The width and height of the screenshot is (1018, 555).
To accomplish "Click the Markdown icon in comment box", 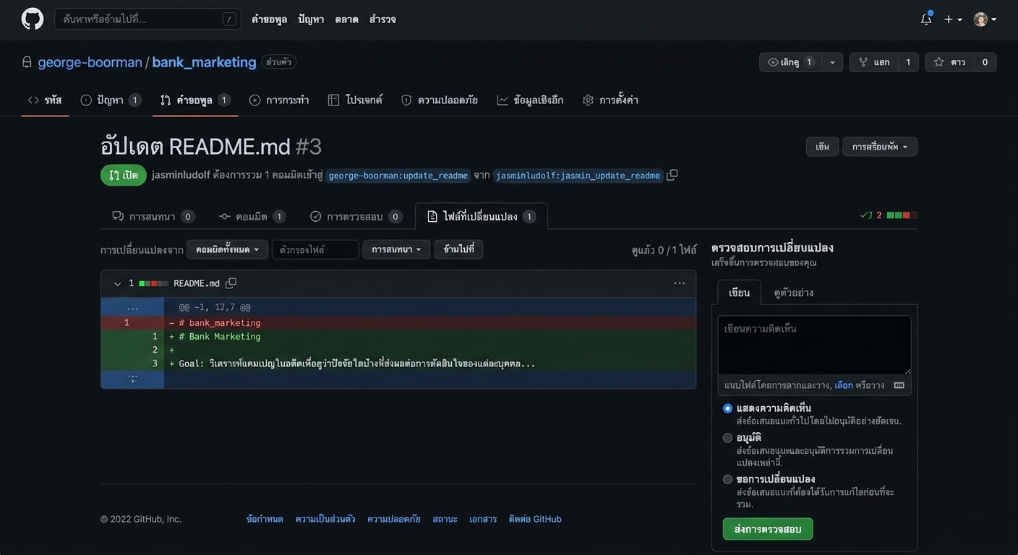I will point(899,385).
